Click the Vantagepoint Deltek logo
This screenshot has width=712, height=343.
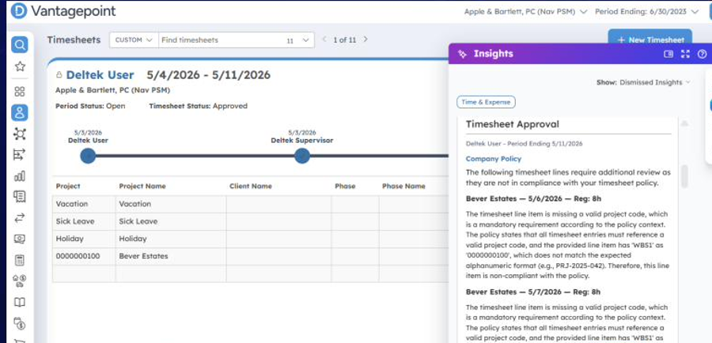pos(19,11)
